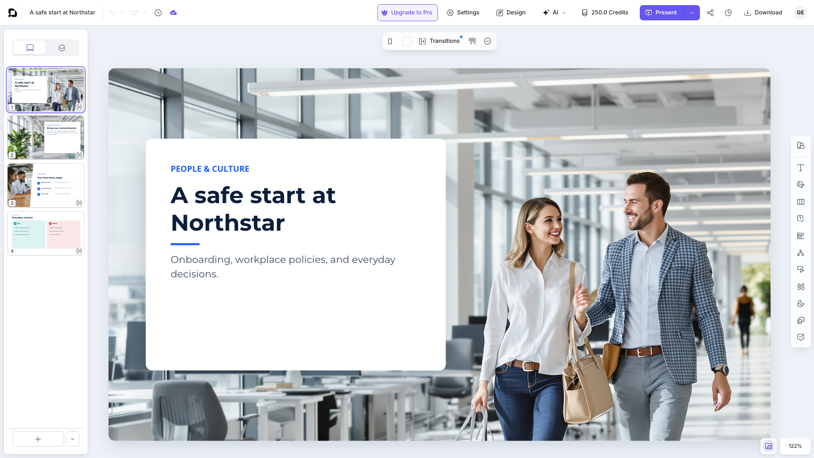The image size is (814, 458).
Task: Add a button/interactive element icon
Action: pos(801,270)
